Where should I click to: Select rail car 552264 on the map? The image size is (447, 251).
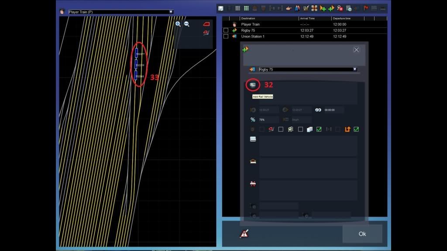tap(136, 76)
